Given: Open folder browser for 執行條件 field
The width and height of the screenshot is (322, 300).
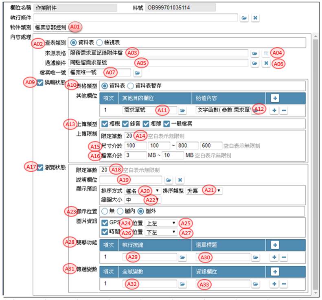Looking at the screenshot, I should coord(244,18).
